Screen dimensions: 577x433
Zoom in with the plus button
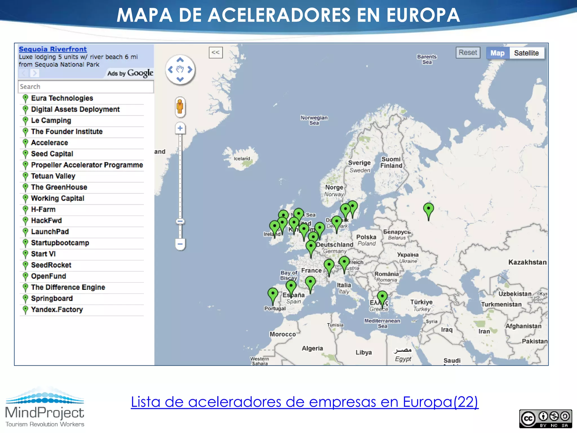pyautogui.click(x=180, y=128)
